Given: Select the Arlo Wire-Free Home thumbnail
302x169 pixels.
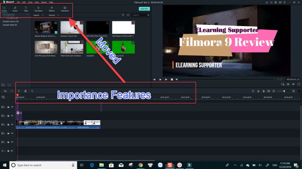Looking at the screenshot, I should (98, 27).
